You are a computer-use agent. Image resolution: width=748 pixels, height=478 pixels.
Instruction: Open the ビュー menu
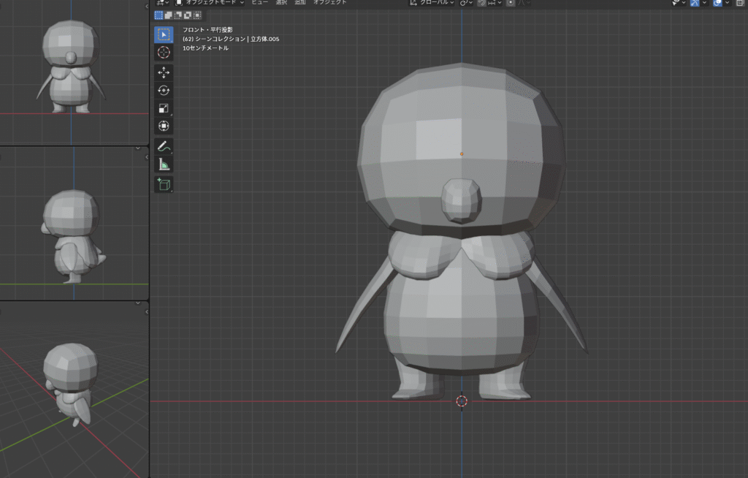pos(259,3)
